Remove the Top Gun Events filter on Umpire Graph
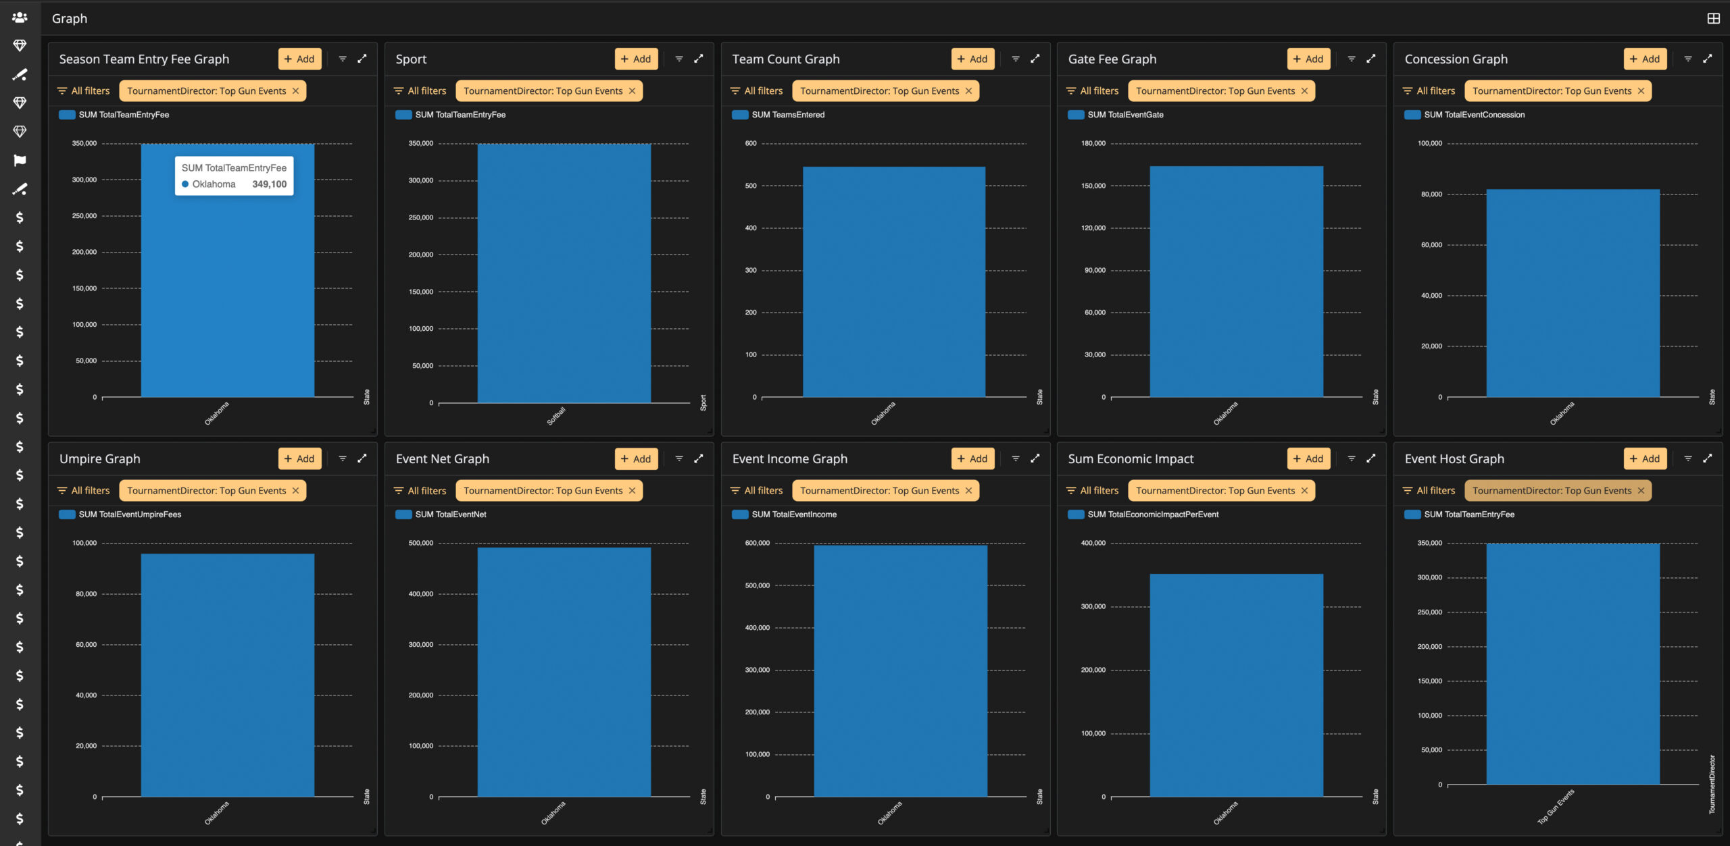Screen dimensions: 1730x846 coord(295,491)
